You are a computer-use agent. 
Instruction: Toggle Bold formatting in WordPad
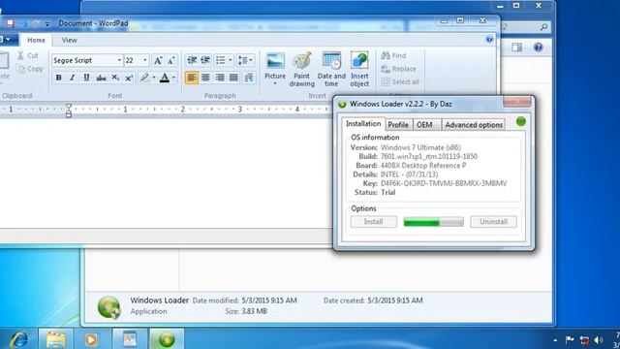pos(58,78)
